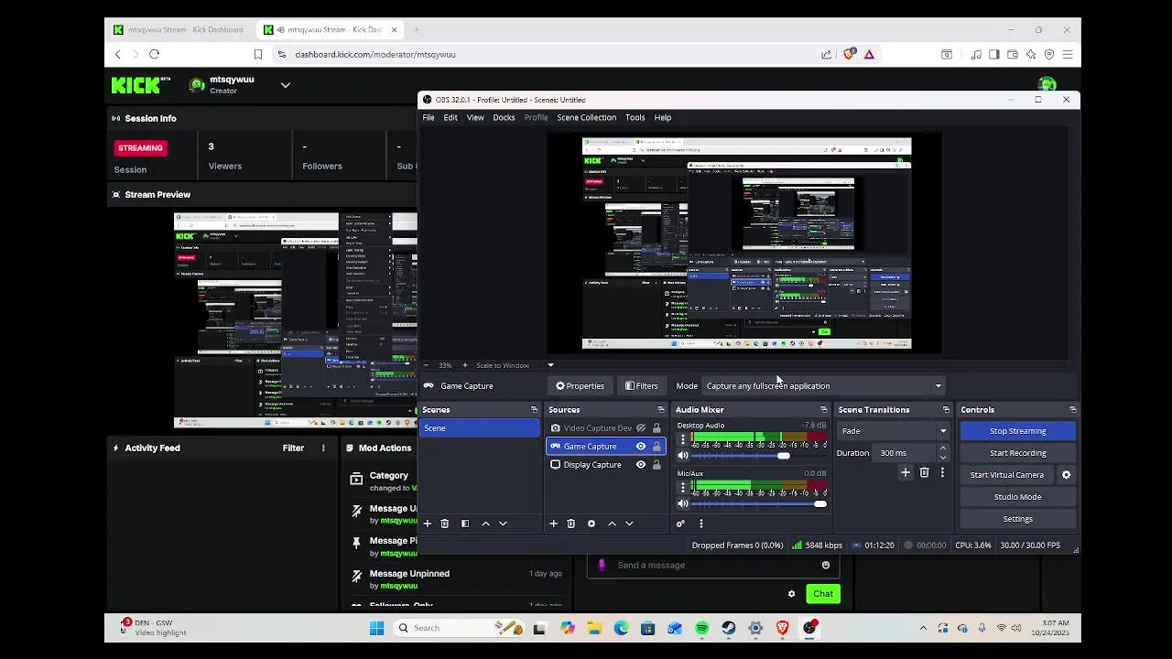Hide the Display Capture source
1172x659 pixels.
(641, 465)
